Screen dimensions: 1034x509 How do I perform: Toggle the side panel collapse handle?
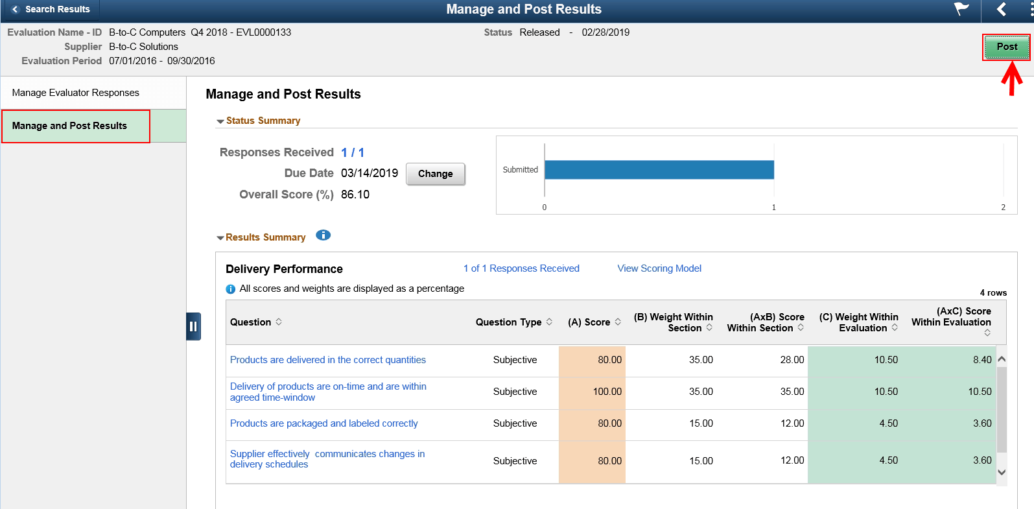coord(193,326)
